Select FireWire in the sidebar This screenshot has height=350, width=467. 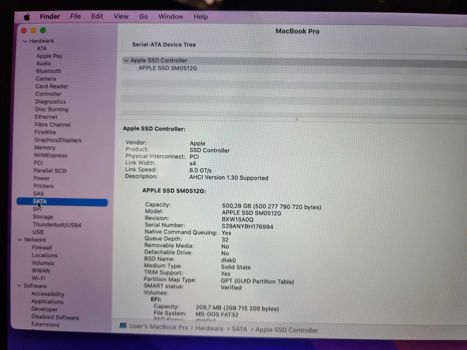[45, 132]
